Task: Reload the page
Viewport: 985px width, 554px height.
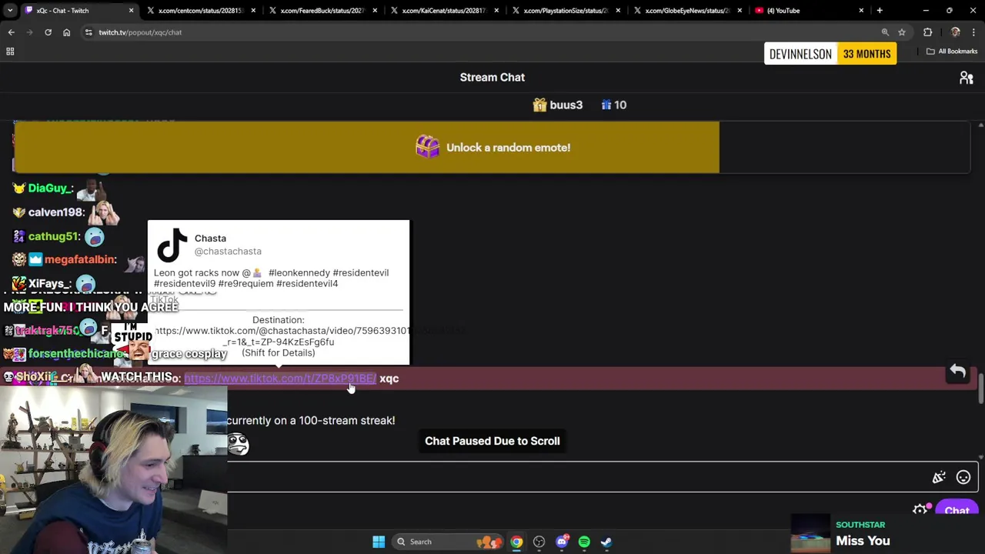Action: 48,32
